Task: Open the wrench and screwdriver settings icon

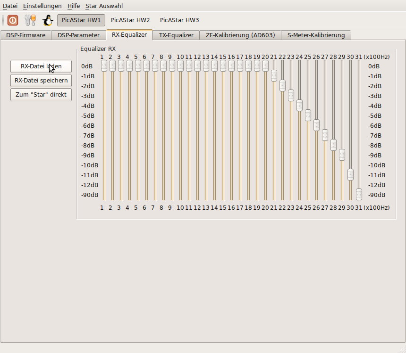Action: (x=30, y=20)
